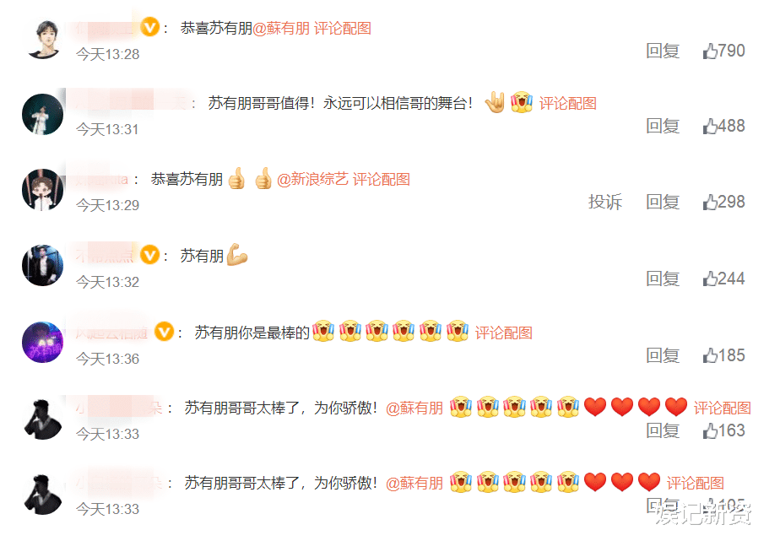Click 回复 on the 苏有朋 muscle emoji comment
764x541 pixels.
pyautogui.click(x=663, y=279)
